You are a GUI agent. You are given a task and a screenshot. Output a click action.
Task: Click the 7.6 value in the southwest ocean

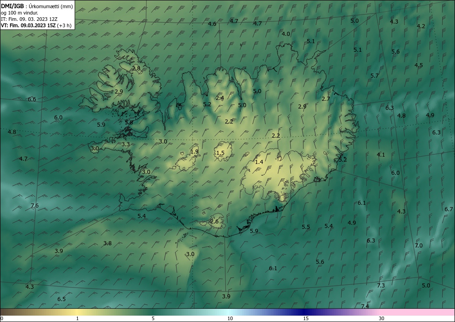click(x=35, y=206)
